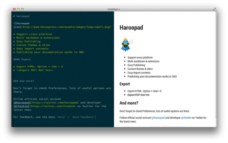The image size is (228, 143).
Task: Click [@rhiokim] markdown link text in editor
Action: (x=21, y=106)
